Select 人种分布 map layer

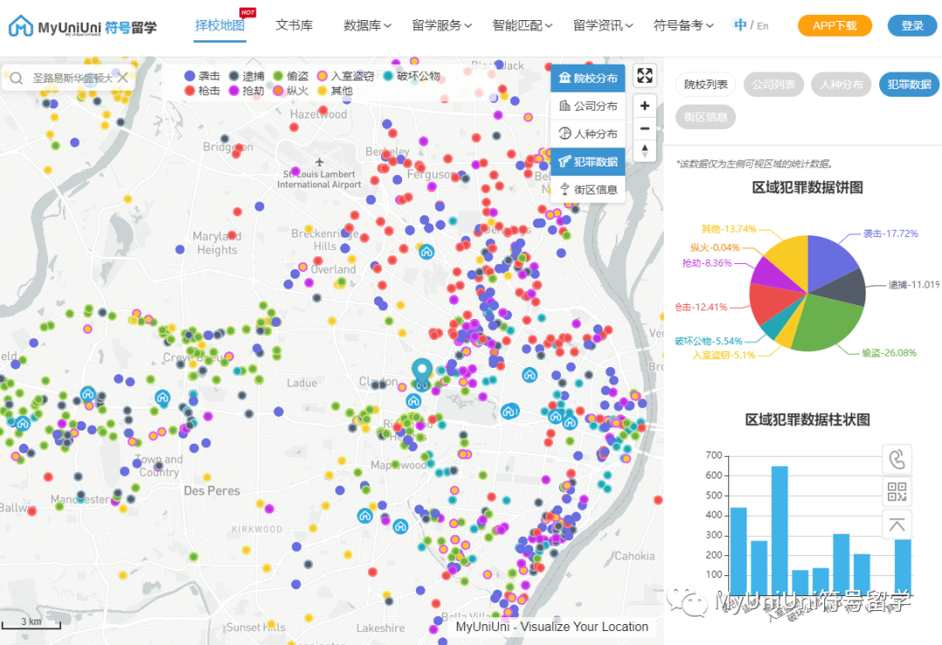click(x=588, y=134)
